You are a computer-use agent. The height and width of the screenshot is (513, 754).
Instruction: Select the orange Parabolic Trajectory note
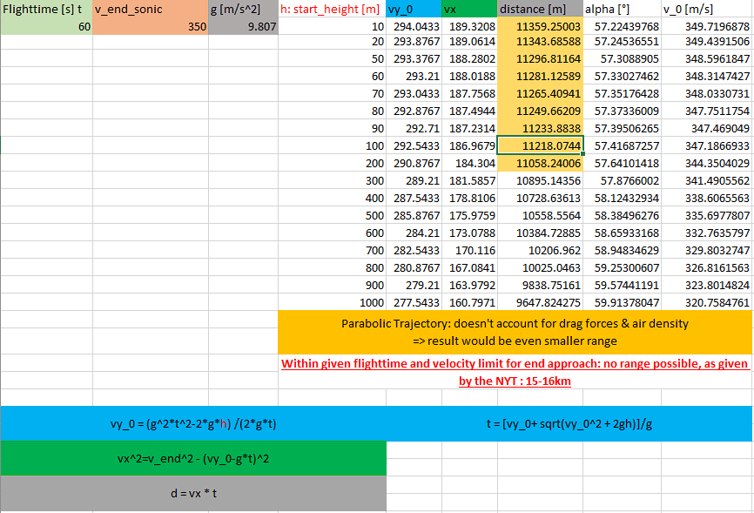pos(515,332)
